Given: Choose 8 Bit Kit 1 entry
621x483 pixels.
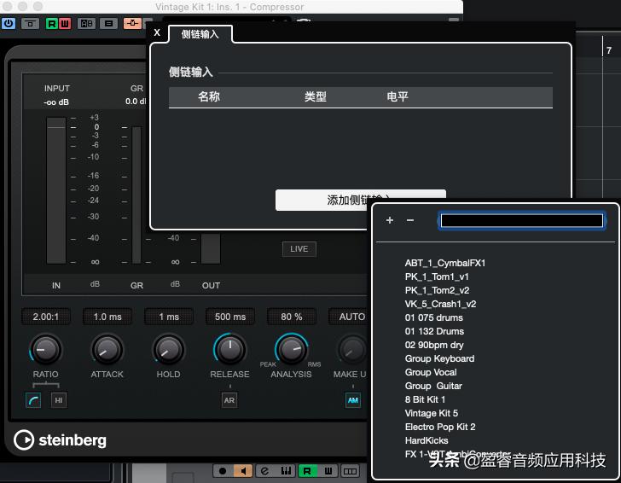Looking at the screenshot, I should click(x=425, y=399).
